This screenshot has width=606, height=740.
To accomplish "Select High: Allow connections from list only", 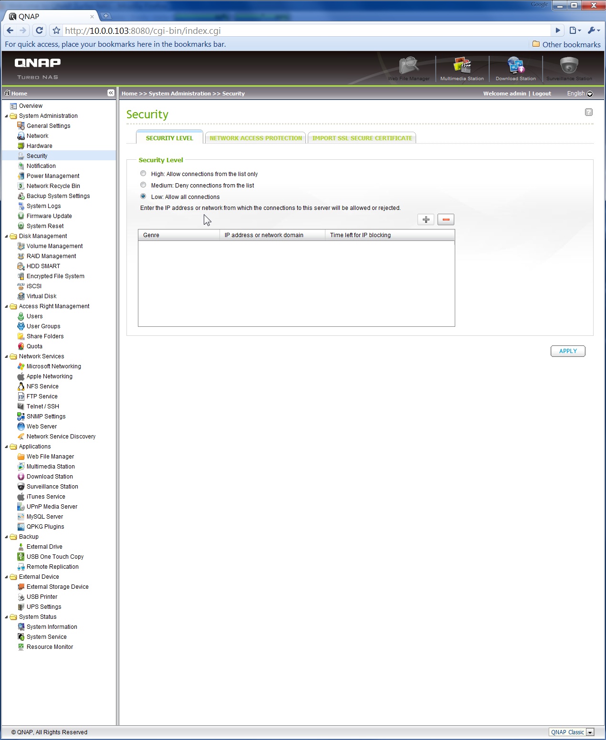I will point(143,174).
